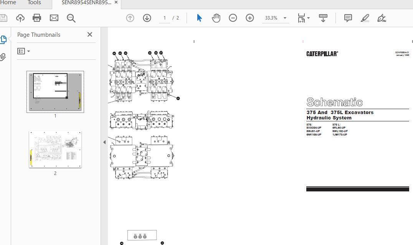Collapse the navigation pane arrow
Image resolution: width=413 pixels, height=245 pixels.
point(104,142)
